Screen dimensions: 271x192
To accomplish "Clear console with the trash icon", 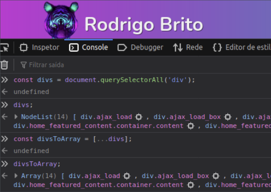I will (4, 65).
